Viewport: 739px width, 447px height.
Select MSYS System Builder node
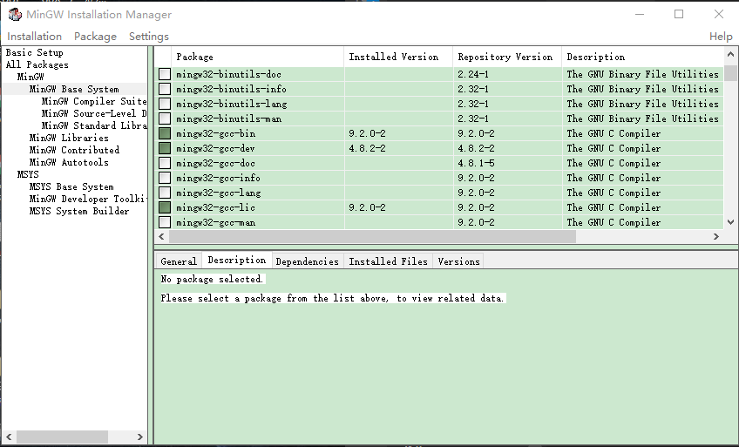click(x=79, y=212)
